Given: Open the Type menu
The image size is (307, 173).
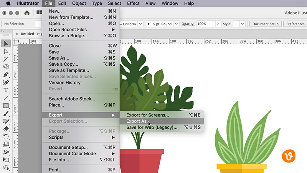Looking at the screenshot, I should (x=97, y=3).
